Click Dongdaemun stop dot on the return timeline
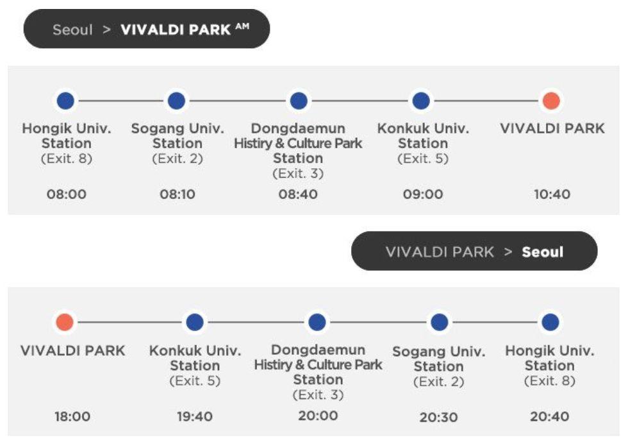 (317, 322)
